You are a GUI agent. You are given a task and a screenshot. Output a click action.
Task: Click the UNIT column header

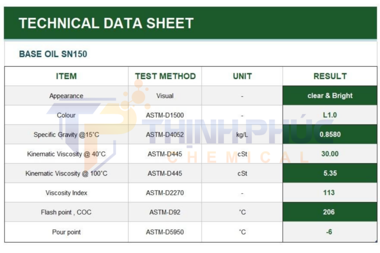[242, 76]
